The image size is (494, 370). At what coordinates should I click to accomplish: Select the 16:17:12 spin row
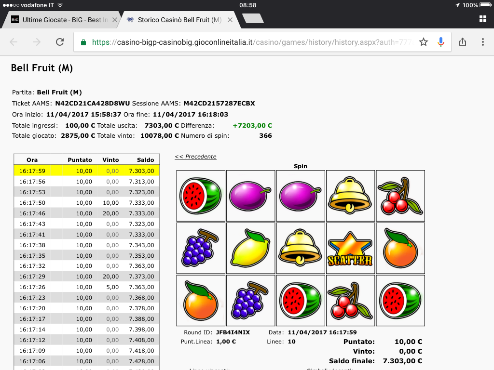click(87, 340)
